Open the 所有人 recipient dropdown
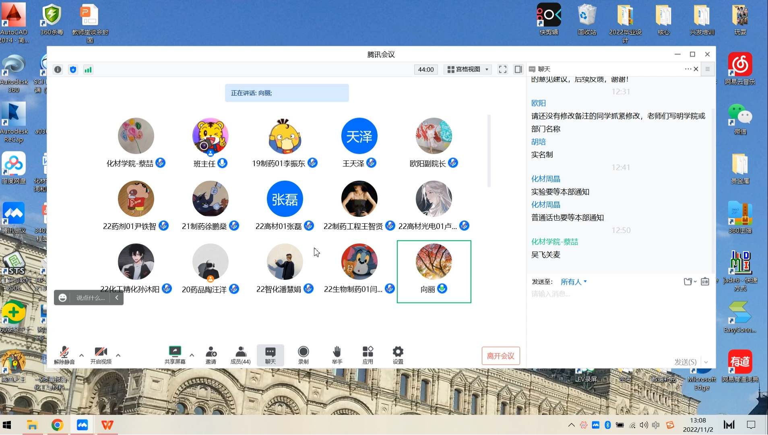768x435 pixels. click(x=574, y=282)
